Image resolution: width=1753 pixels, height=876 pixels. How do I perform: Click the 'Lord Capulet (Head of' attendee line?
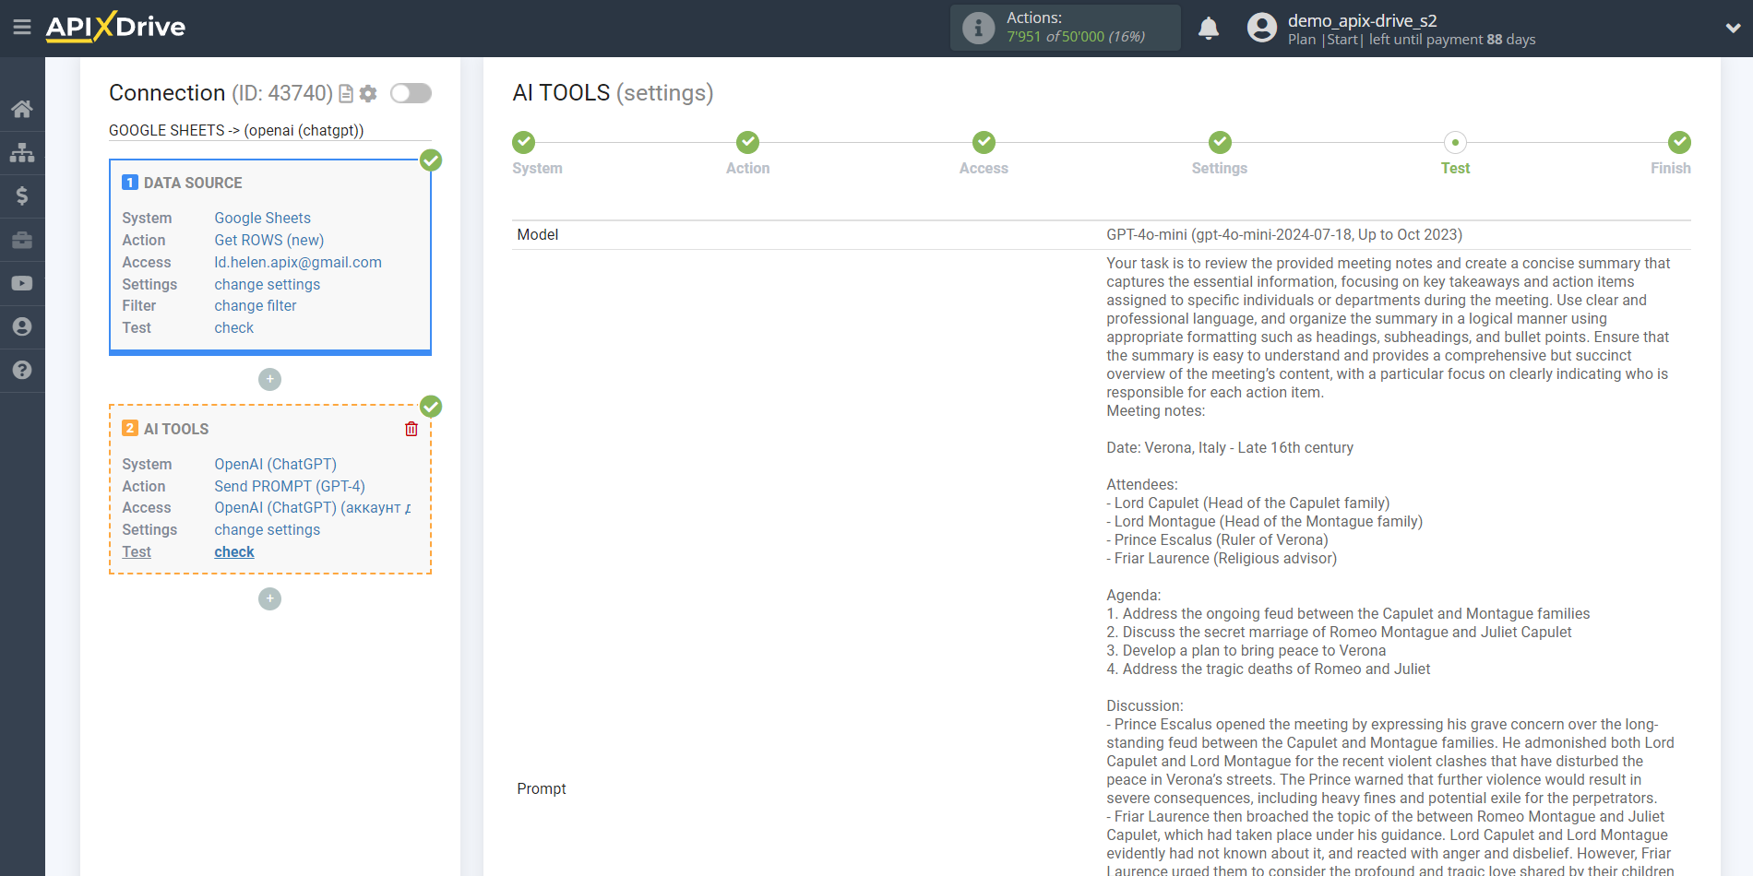point(1247,503)
